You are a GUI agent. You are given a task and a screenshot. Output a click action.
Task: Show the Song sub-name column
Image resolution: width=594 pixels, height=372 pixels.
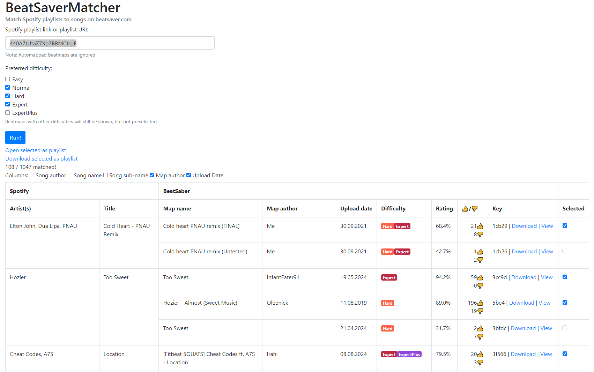click(105, 175)
